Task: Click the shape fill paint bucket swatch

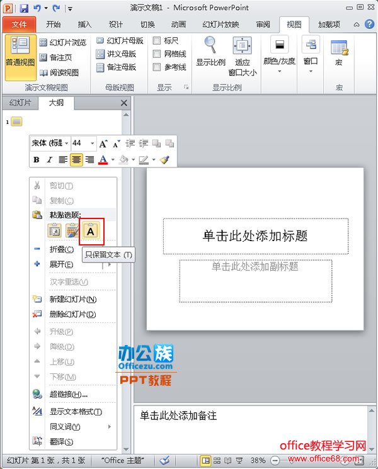Action: 123,160
